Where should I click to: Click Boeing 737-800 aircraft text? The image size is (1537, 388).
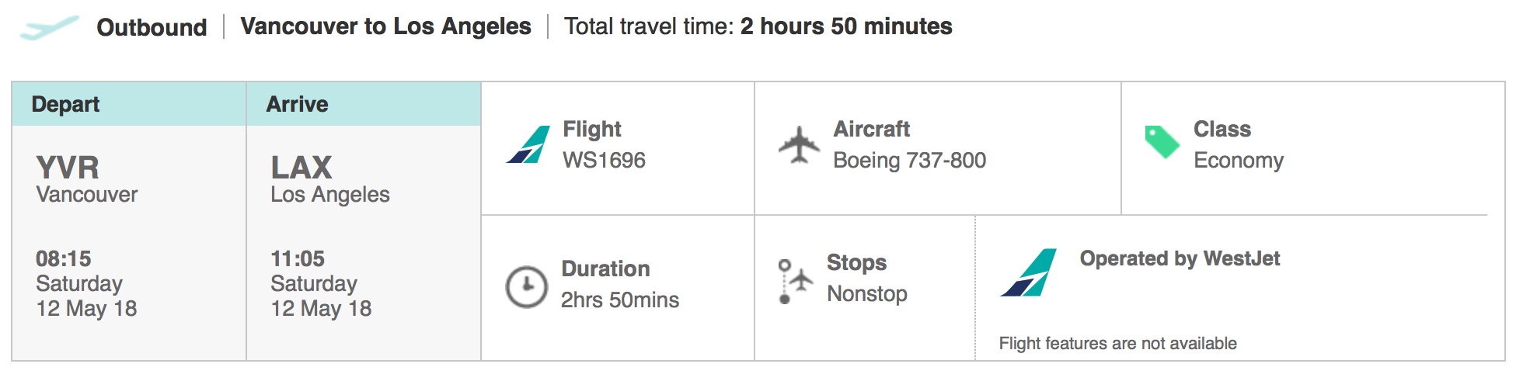coord(909,160)
